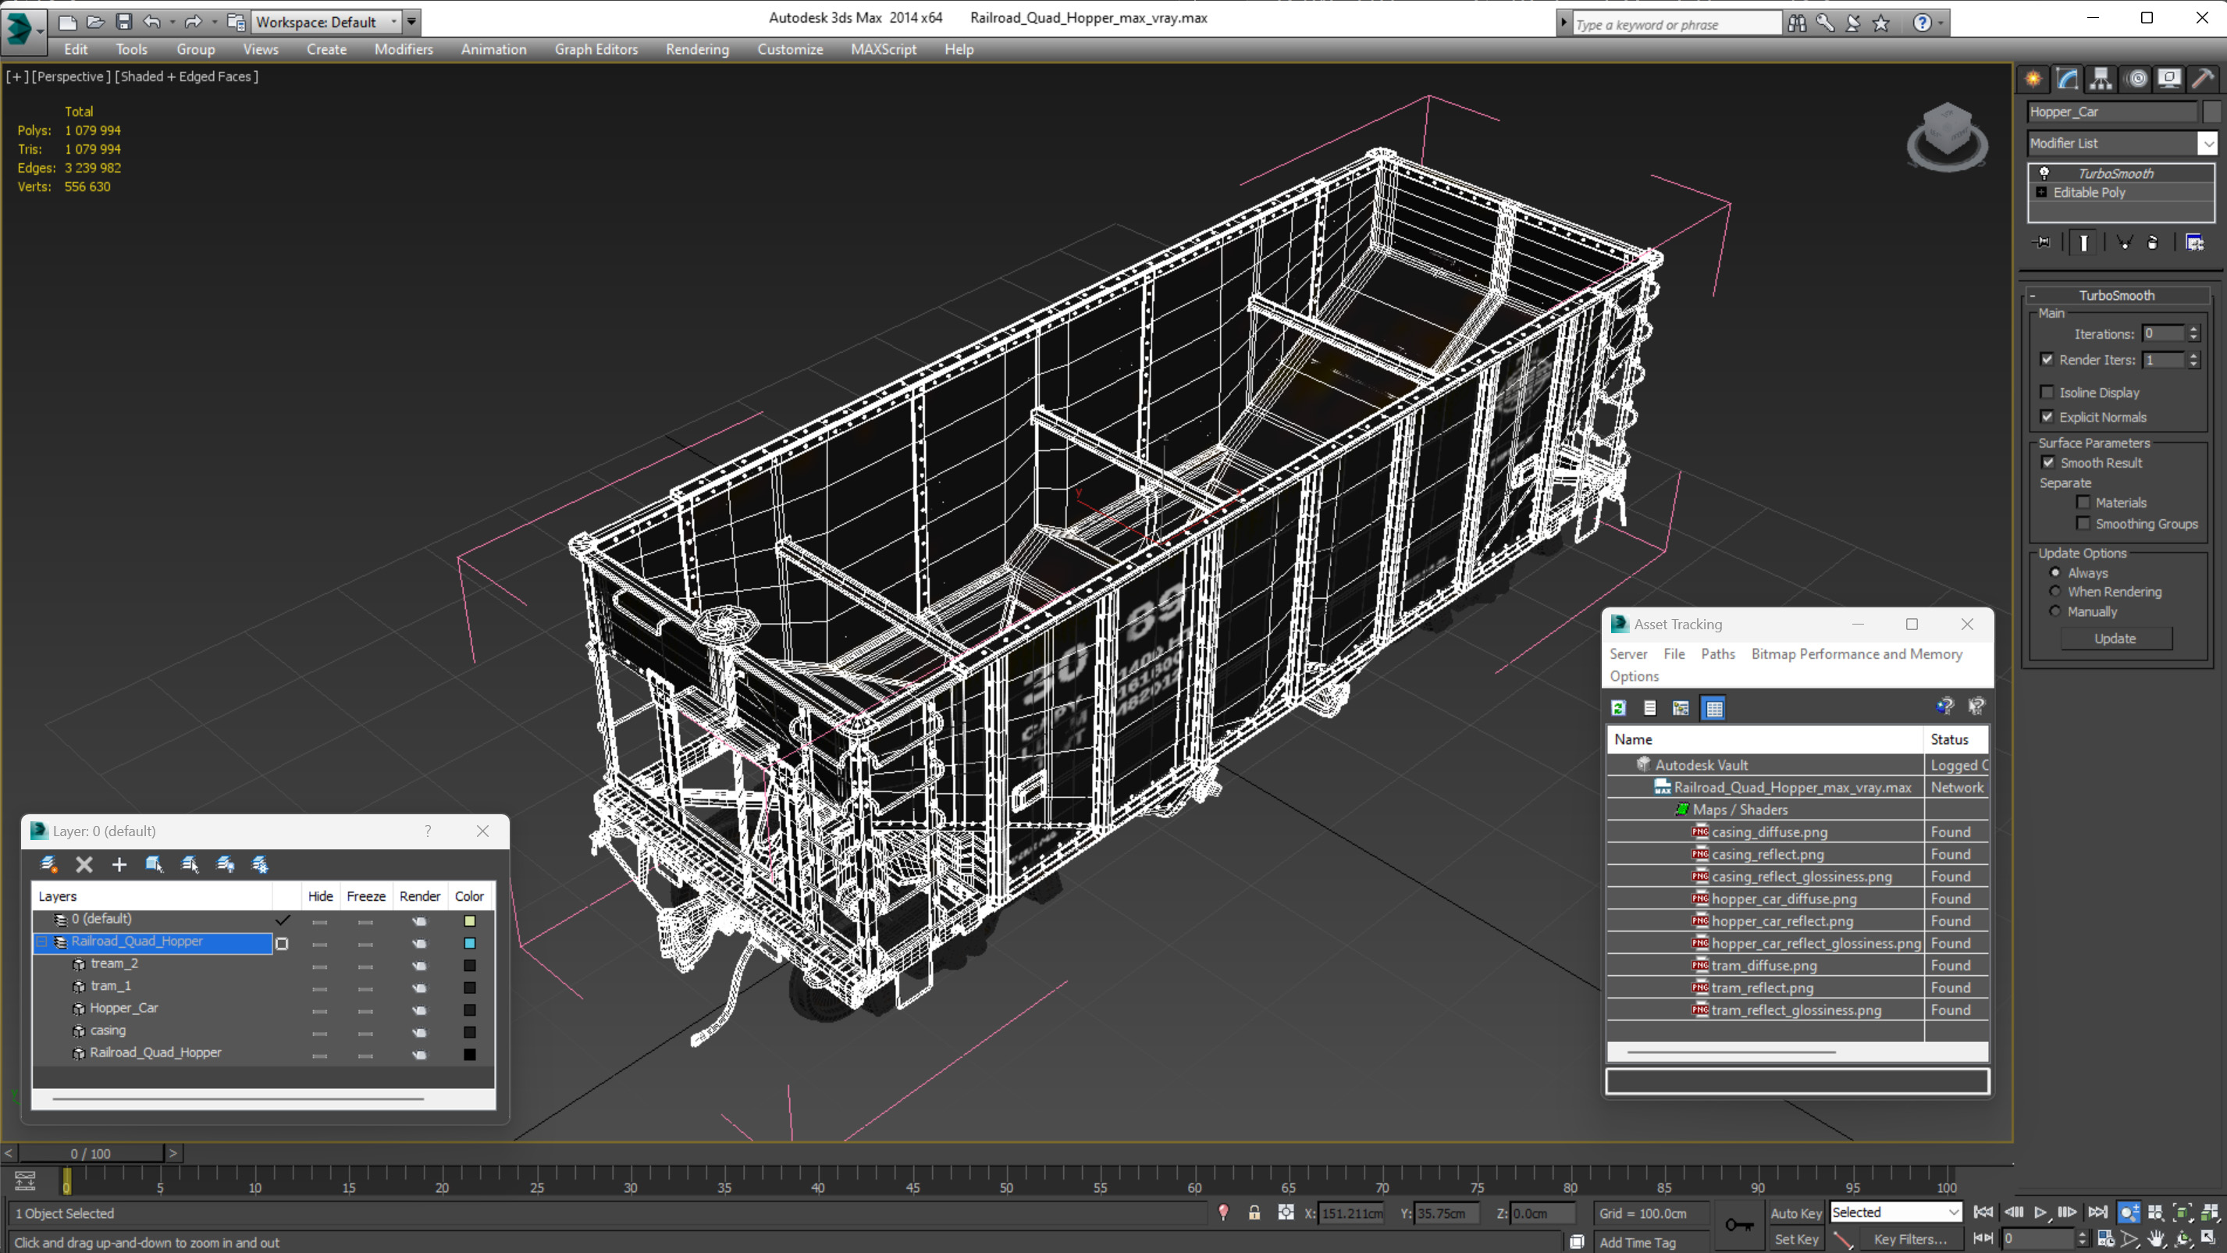Click Go To End playback button

(2097, 1212)
